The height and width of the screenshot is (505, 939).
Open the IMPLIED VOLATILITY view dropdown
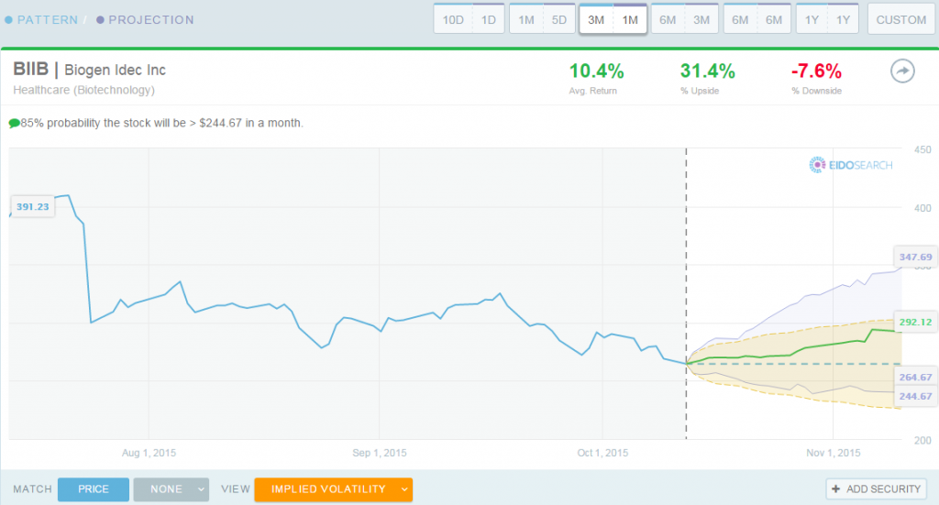[x=334, y=489]
